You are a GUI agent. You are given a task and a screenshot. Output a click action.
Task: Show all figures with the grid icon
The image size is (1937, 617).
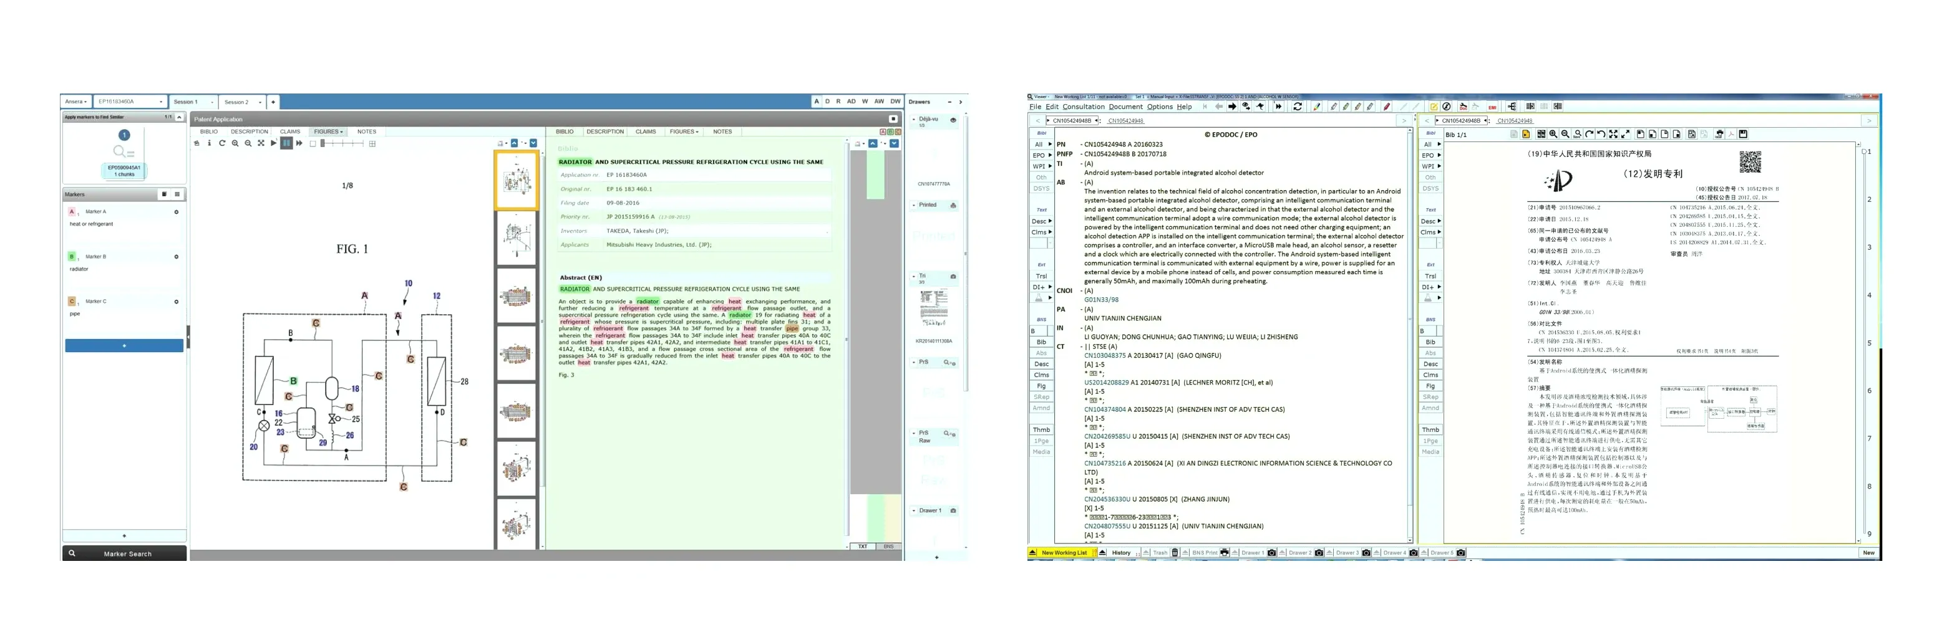[x=372, y=143]
